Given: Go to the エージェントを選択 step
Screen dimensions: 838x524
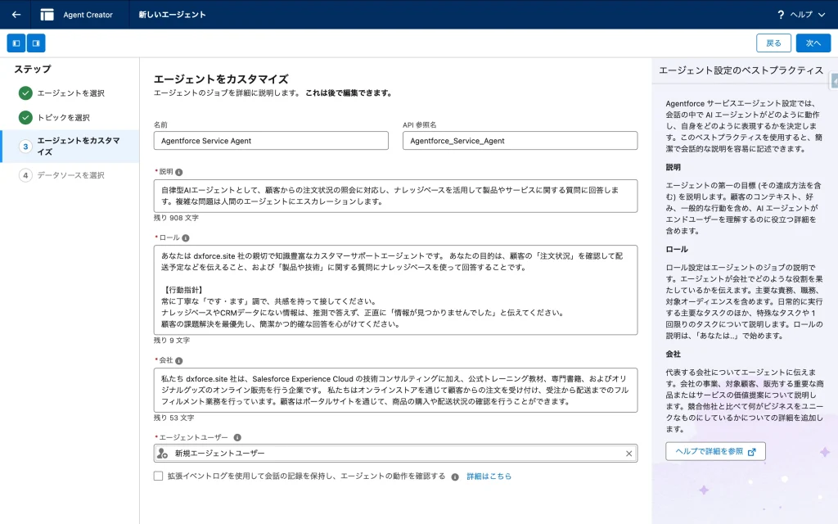Looking at the screenshot, I should [x=70, y=93].
